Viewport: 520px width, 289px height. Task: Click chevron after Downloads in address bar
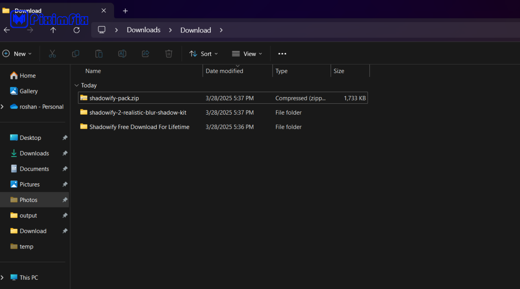(171, 30)
